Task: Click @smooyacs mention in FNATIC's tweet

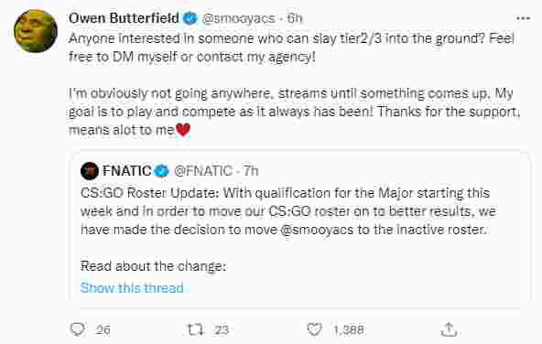Action: click(317, 230)
